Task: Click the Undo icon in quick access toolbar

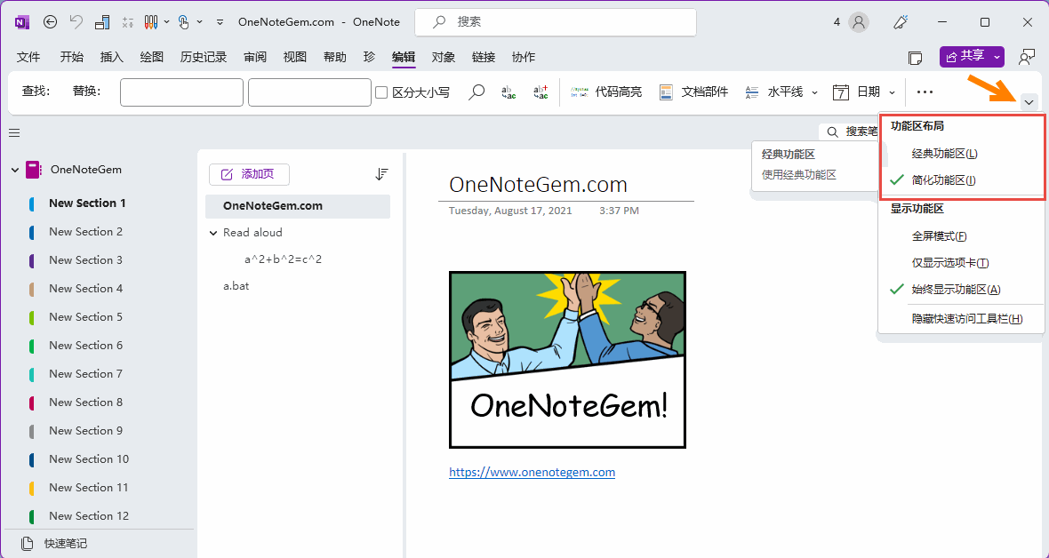Action: (x=76, y=22)
